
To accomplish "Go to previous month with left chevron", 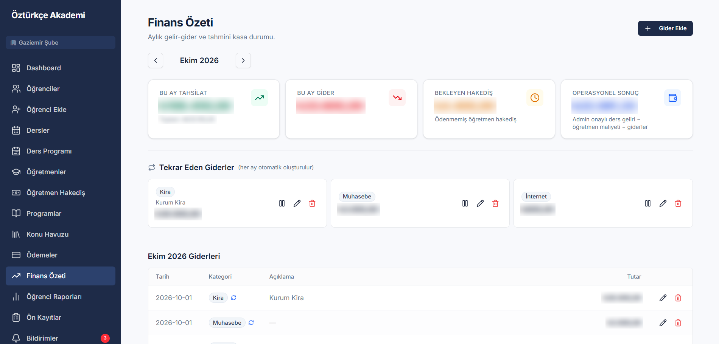I will tap(156, 60).
